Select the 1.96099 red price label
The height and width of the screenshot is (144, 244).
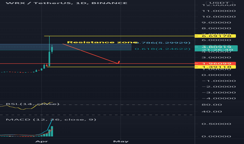(x=215, y=64)
